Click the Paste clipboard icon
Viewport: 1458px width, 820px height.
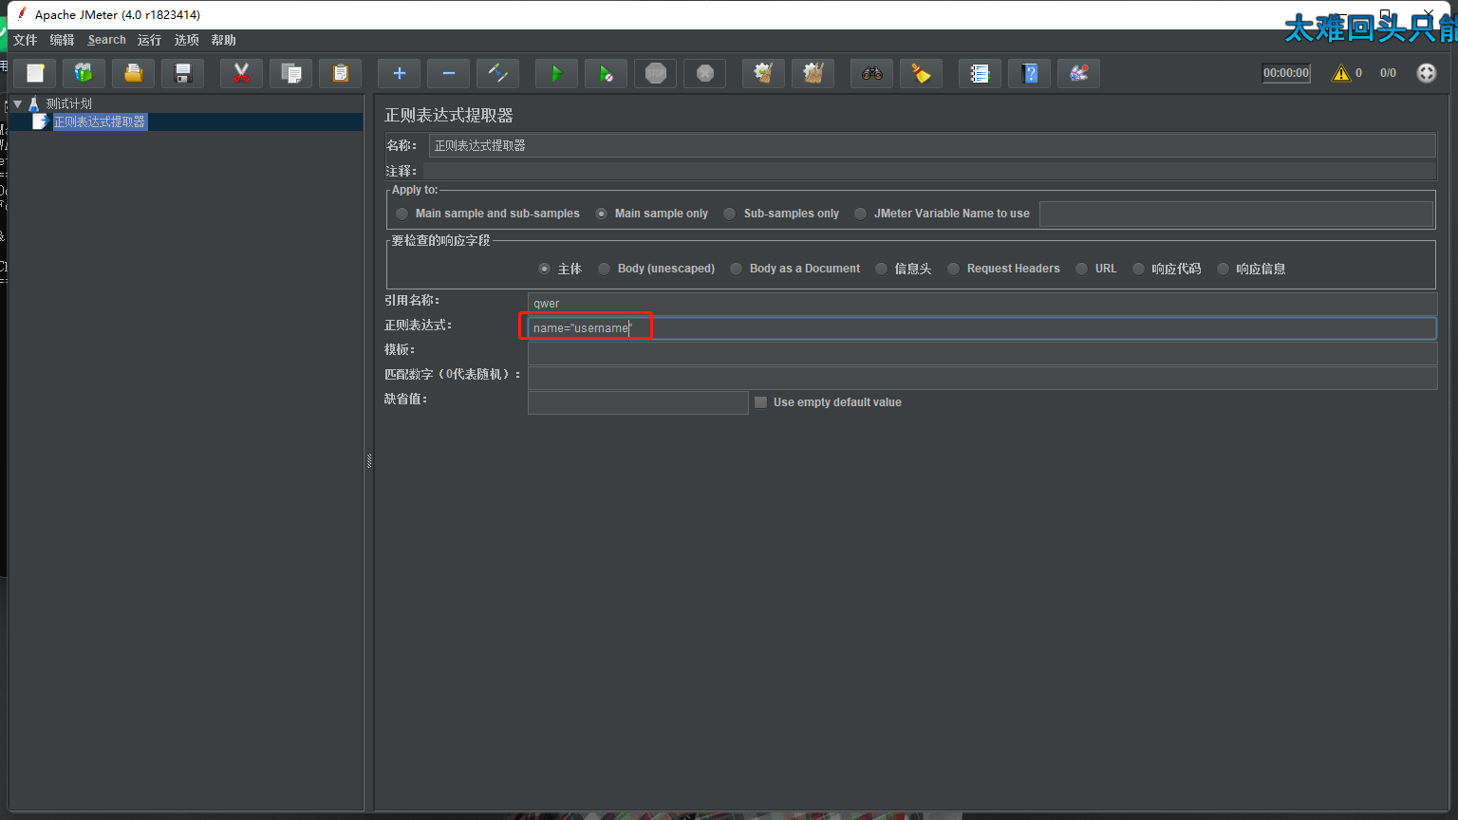[x=341, y=73]
